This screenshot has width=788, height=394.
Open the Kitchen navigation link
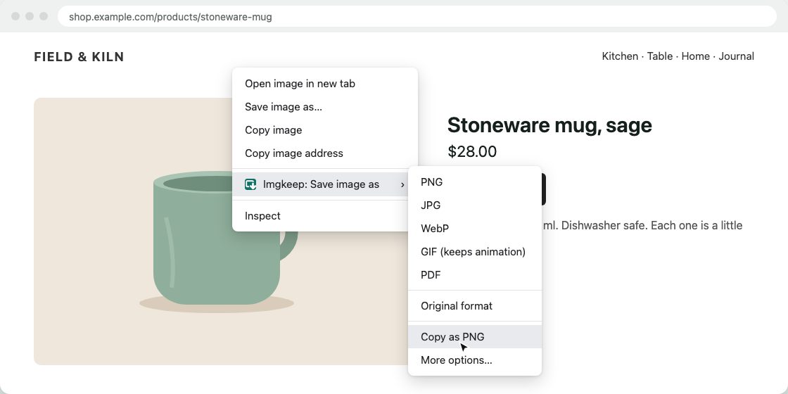click(620, 56)
